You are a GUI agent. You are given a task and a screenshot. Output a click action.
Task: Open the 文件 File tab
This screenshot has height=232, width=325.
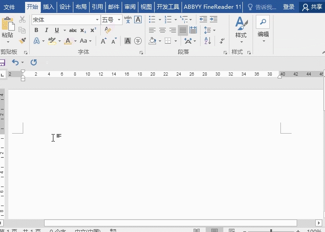(x=9, y=7)
